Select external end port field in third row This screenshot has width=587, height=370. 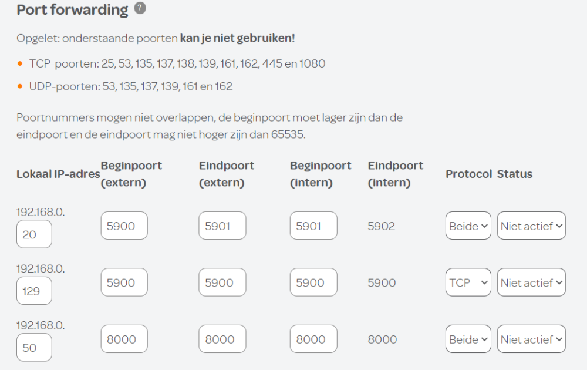[x=222, y=339]
